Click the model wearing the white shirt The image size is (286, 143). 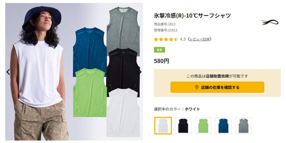39,73
